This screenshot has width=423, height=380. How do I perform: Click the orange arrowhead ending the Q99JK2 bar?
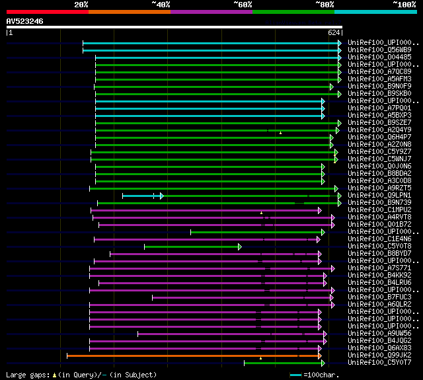coord(320,356)
